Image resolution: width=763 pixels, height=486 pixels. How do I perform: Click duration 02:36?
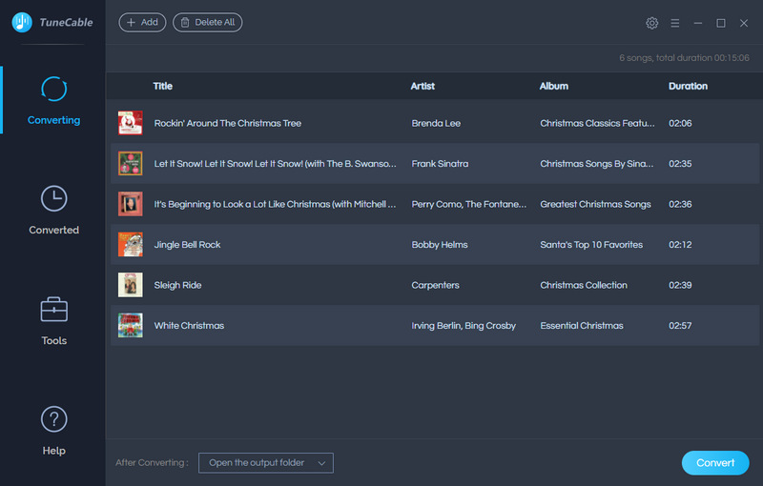pos(680,204)
